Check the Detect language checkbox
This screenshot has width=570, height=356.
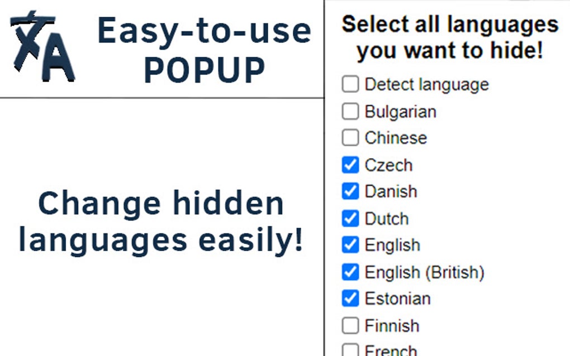pyautogui.click(x=350, y=85)
